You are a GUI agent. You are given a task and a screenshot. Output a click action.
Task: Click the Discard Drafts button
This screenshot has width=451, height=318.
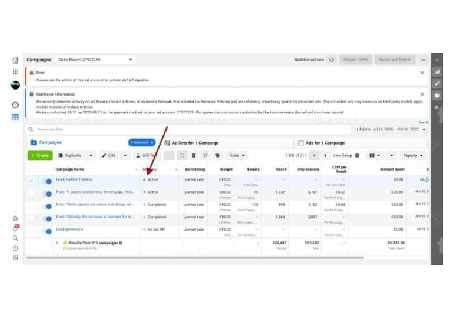[x=356, y=60]
